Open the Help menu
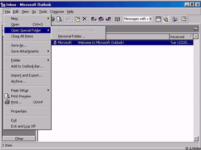Viewport: 201px width, 150px height. 70,12
